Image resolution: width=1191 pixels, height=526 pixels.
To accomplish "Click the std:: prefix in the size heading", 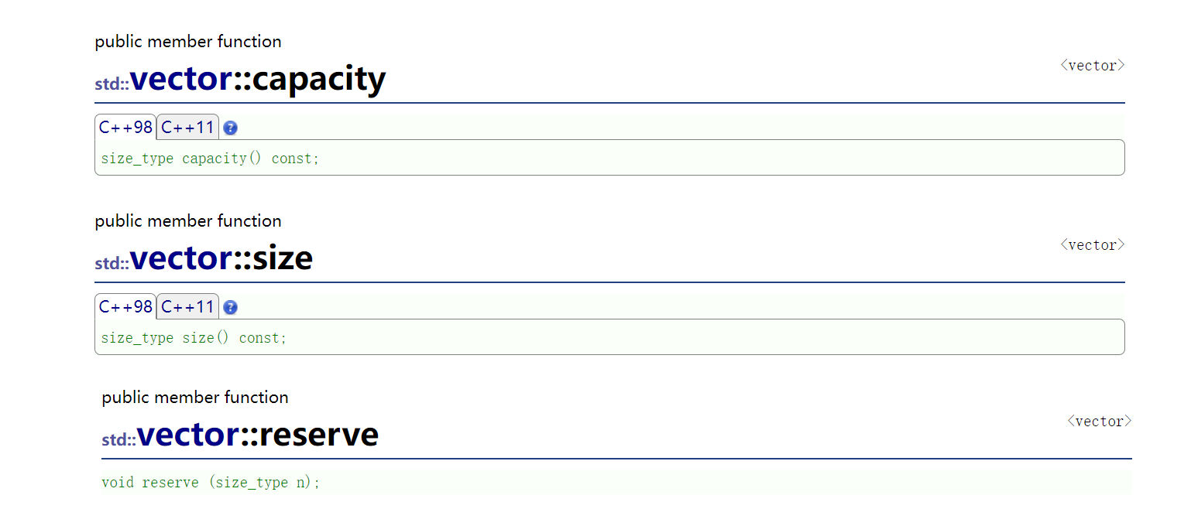I will (x=112, y=264).
